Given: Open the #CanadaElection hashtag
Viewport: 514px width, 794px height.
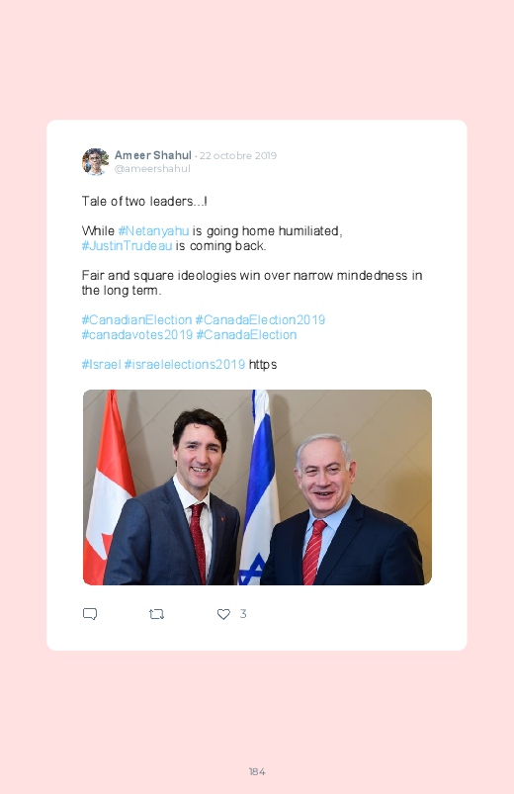Looking at the screenshot, I should pos(246,335).
